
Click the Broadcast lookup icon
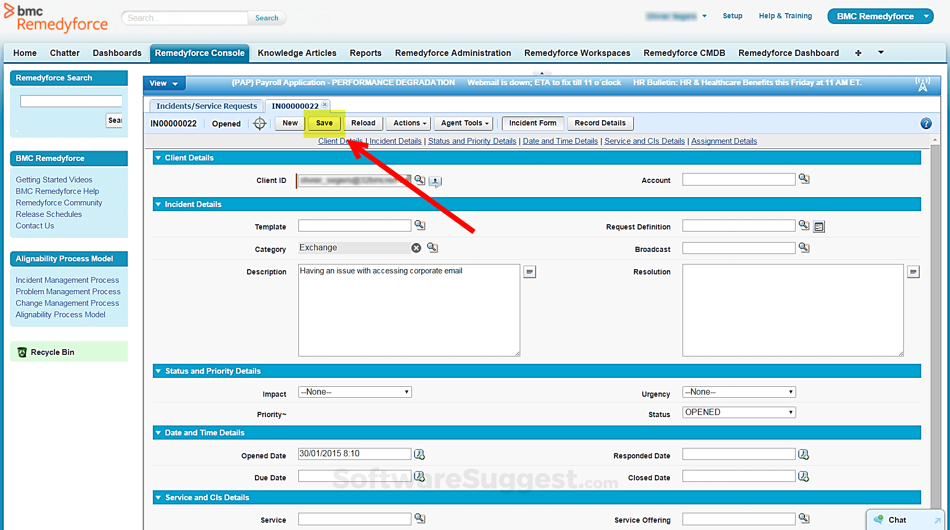click(x=804, y=247)
